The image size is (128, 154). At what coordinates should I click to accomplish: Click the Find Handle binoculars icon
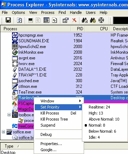[85, 20]
